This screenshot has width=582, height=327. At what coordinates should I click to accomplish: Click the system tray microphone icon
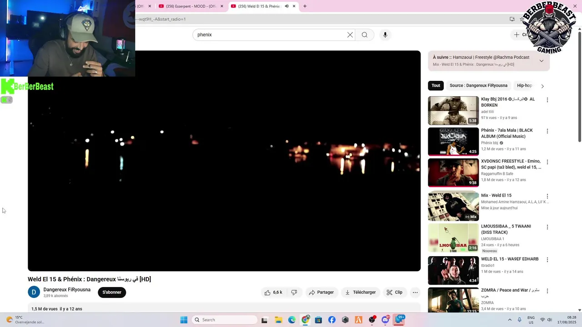point(519,320)
